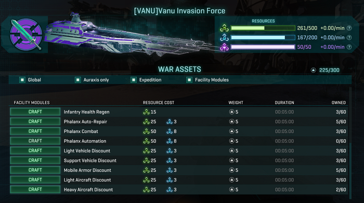Click the blue resource icon in Resources

click(224, 37)
